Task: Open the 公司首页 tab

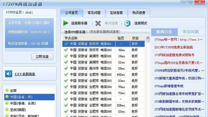Action: coord(72,13)
